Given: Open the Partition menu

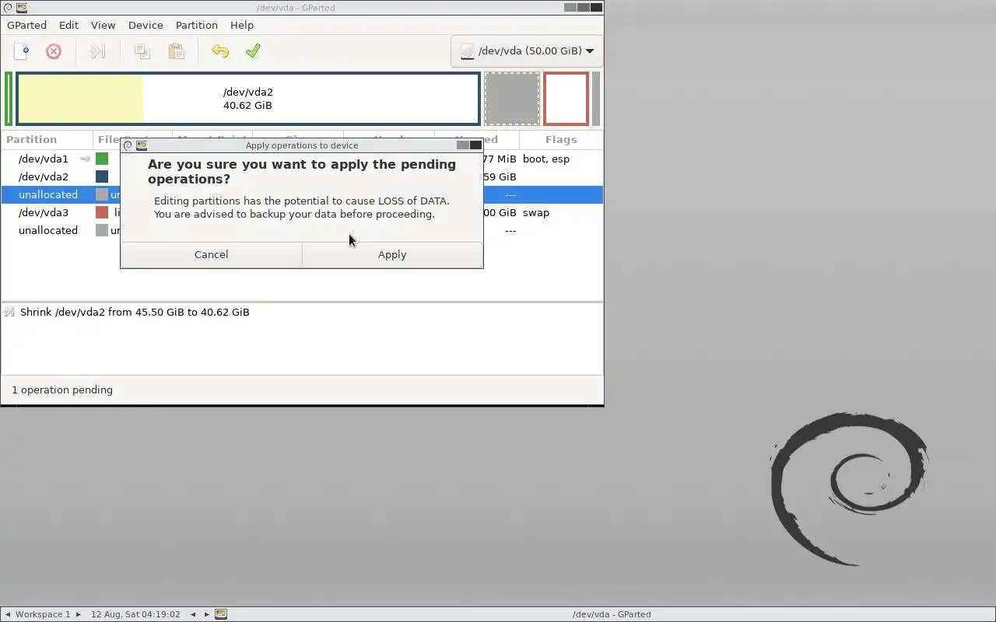Looking at the screenshot, I should (x=196, y=25).
